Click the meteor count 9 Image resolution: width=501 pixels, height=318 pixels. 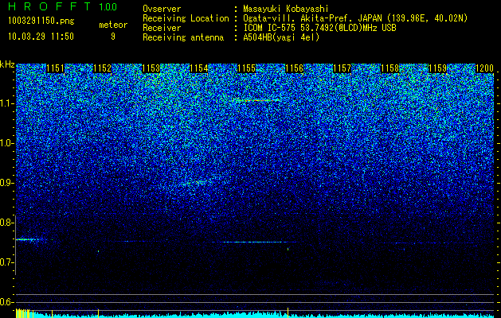[x=113, y=37]
